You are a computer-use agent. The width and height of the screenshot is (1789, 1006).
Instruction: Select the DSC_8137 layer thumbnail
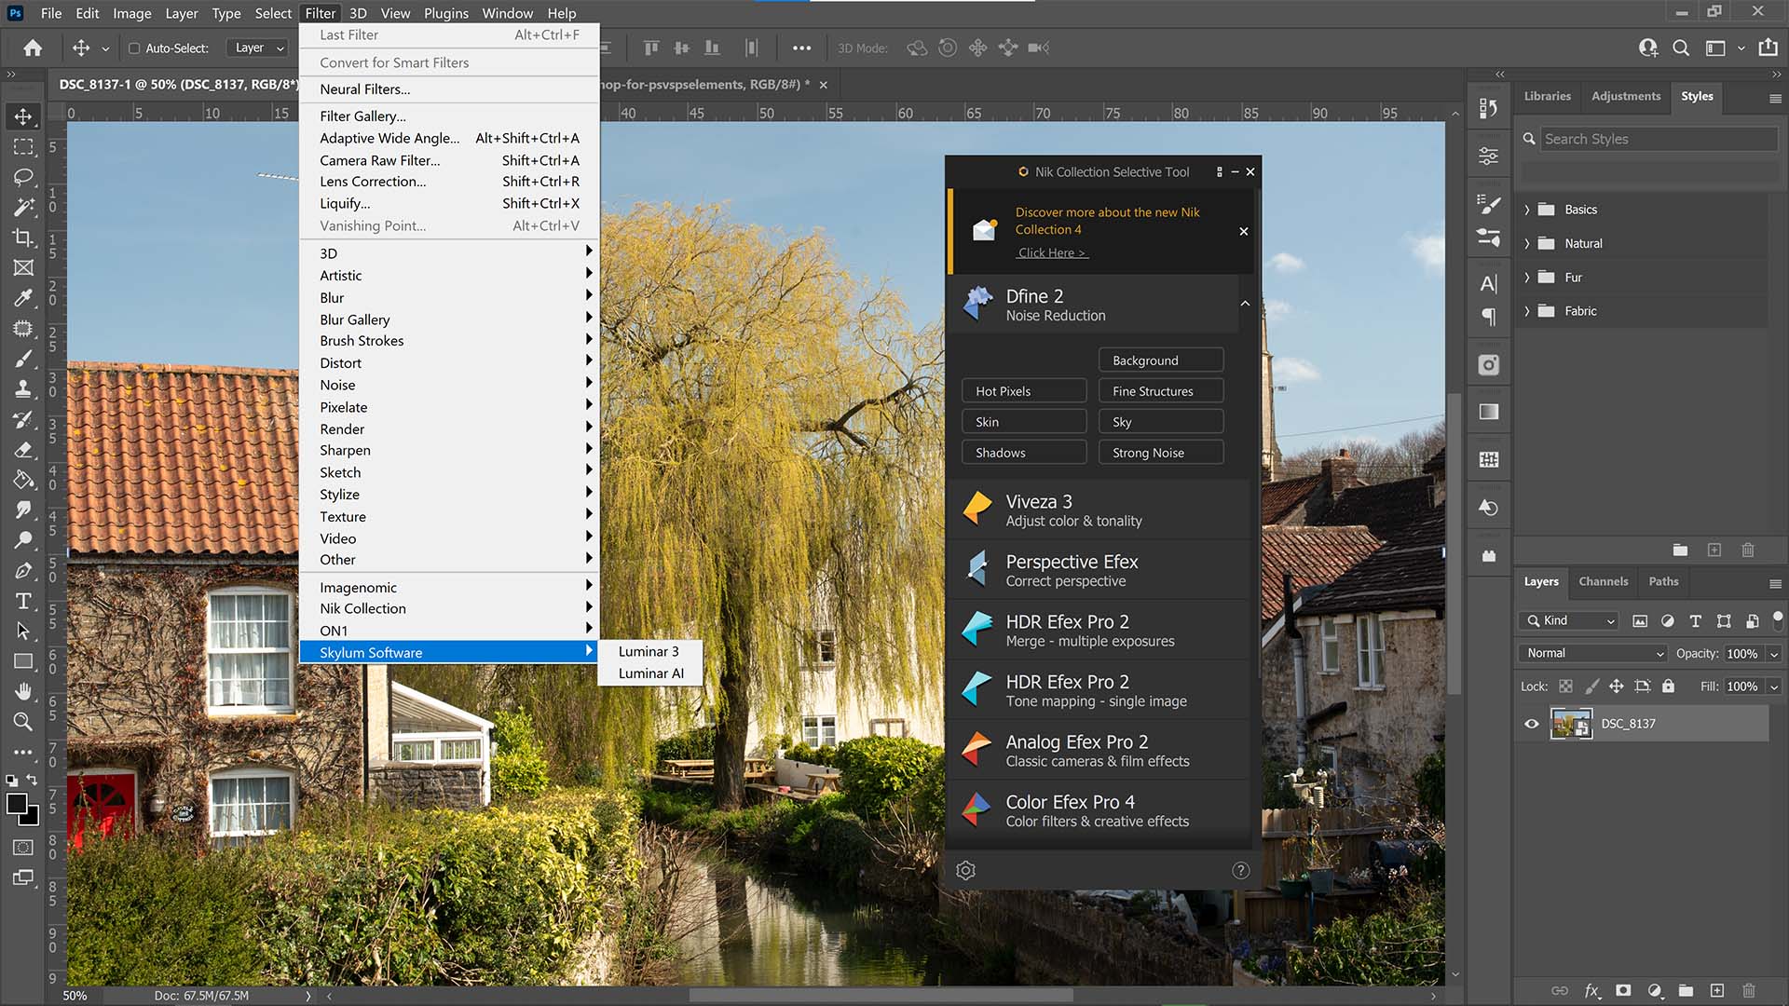[x=1571, y=724]
